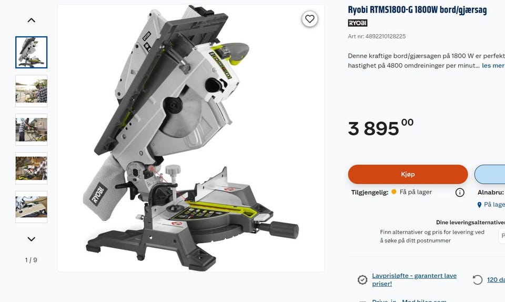Add product to favorites with heart icon

pyautogui.click(x=309, y=19)
